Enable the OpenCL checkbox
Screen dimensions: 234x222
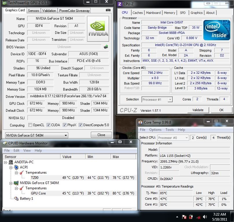[30, 125]
